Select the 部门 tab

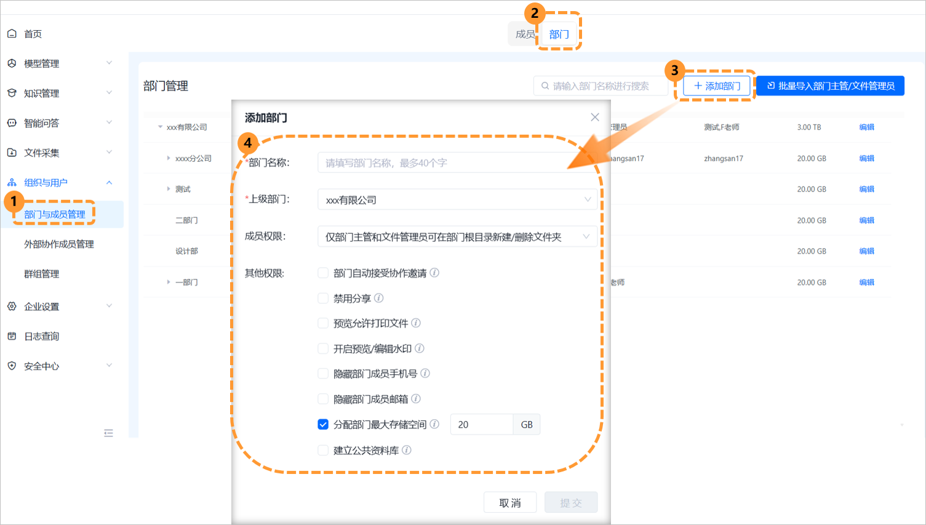[x=559, y=34]
